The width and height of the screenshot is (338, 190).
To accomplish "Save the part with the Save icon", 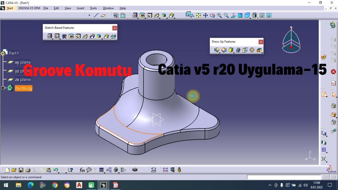I will 21,170.
